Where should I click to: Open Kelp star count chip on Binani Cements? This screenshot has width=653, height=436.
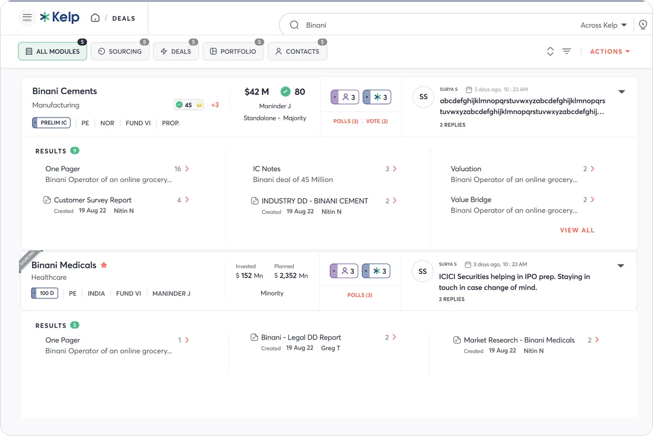click(377, 97)
